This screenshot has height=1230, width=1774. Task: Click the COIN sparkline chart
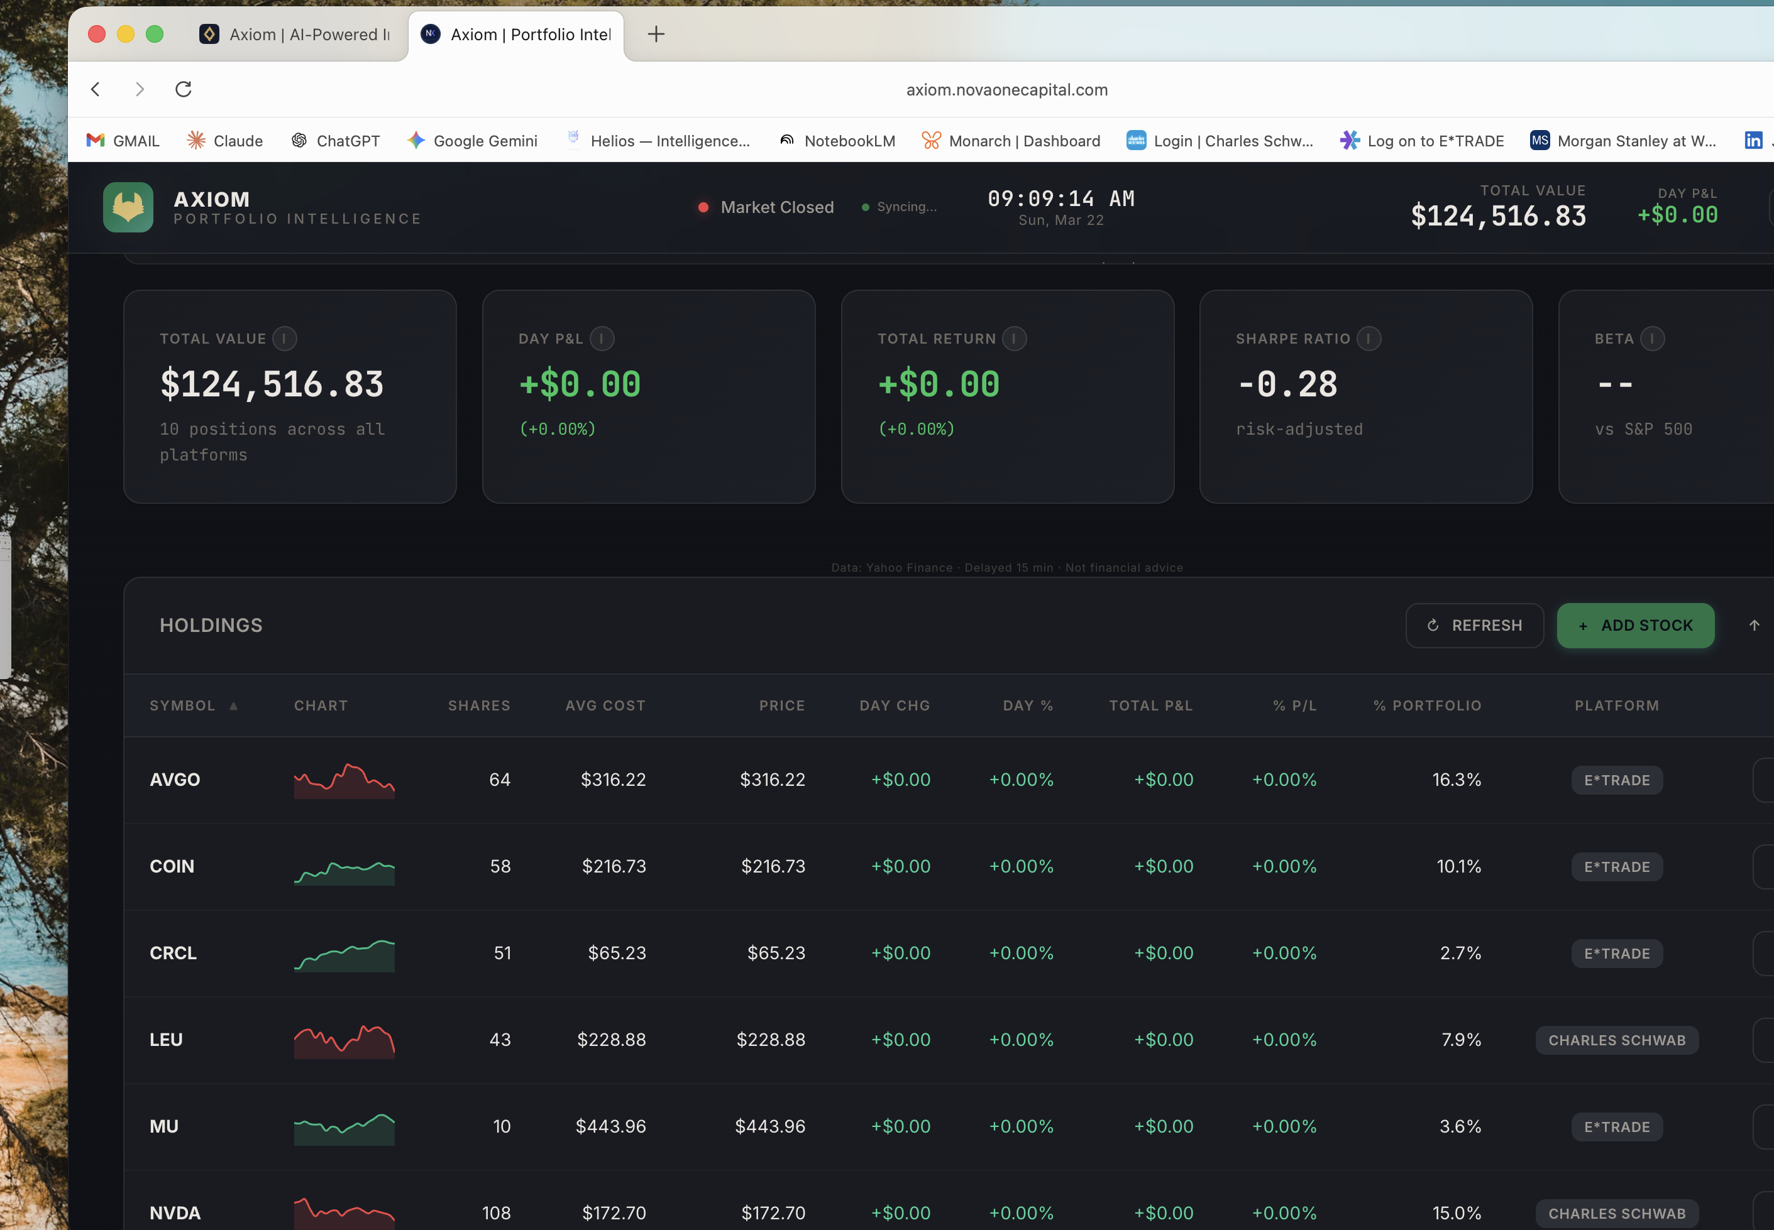coord(344,872)
